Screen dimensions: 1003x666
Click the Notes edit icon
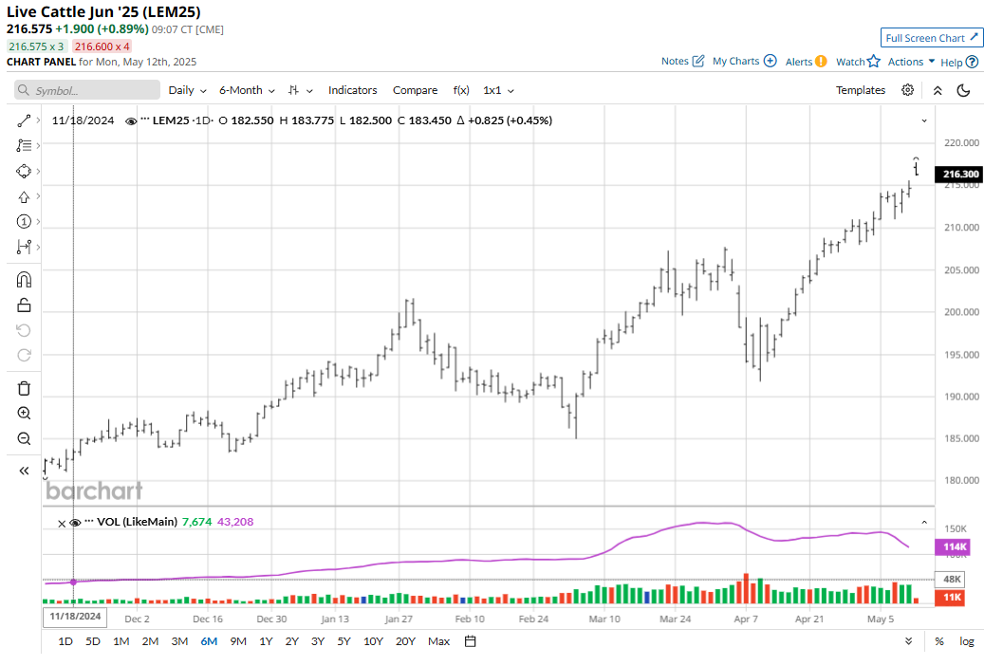point(698,61)
